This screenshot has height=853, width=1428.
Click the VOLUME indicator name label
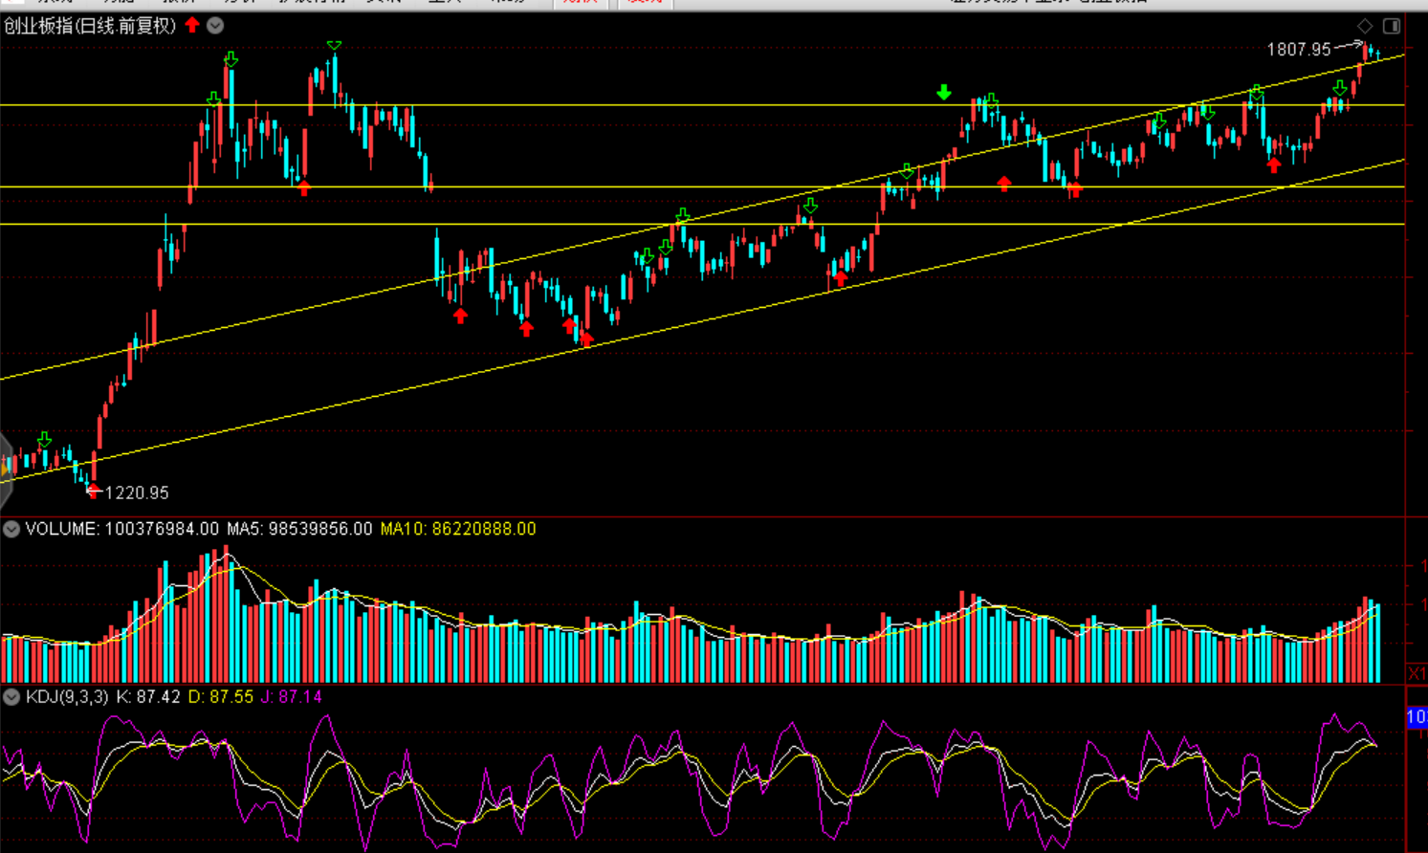61,529
